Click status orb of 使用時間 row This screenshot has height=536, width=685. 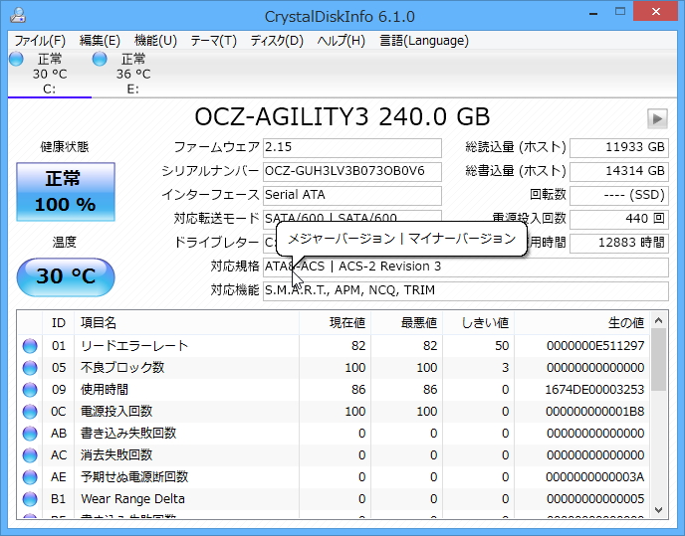[30, 390]
